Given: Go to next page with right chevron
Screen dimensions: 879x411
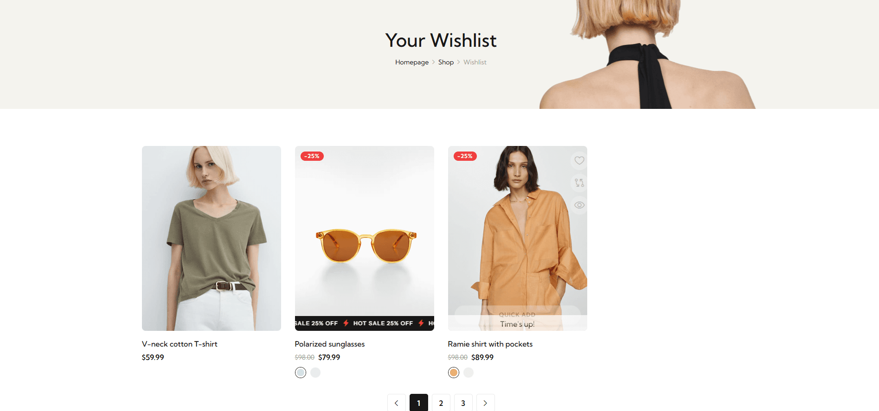Looking at the screenshot, I should click(485, 403).
